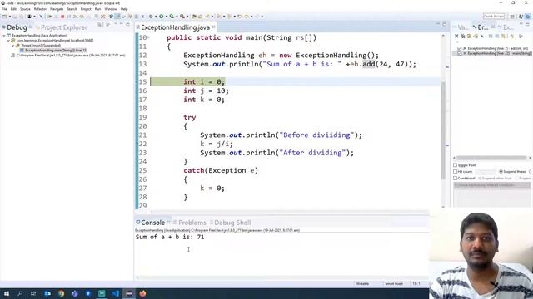Open the Source menu
The width and height of the screenshot is (533, 299).
25,9
